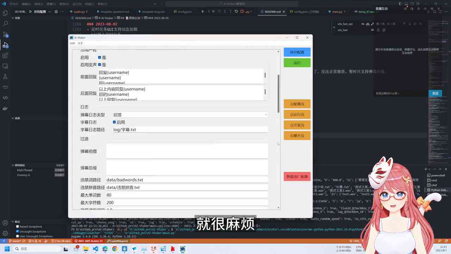Switch to the template-question.md tab
Image resolution: width=451 pixels, height=254 pixels.
pos(115,12)
